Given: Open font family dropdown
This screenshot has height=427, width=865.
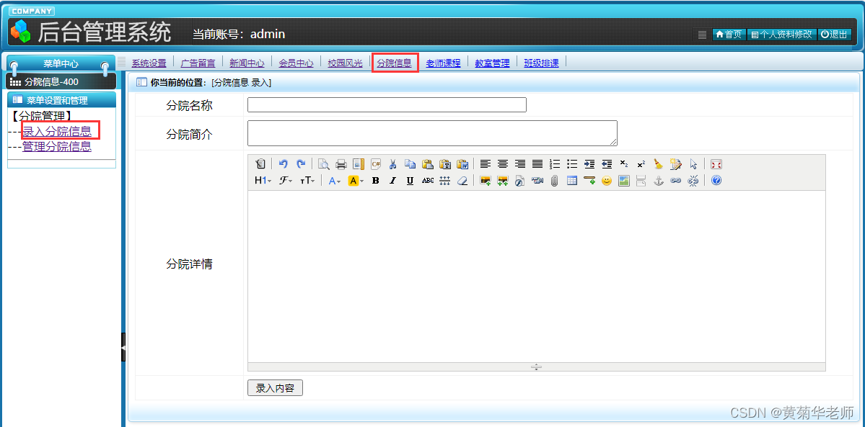Looking at the screenshot, I should pos(285,181).
